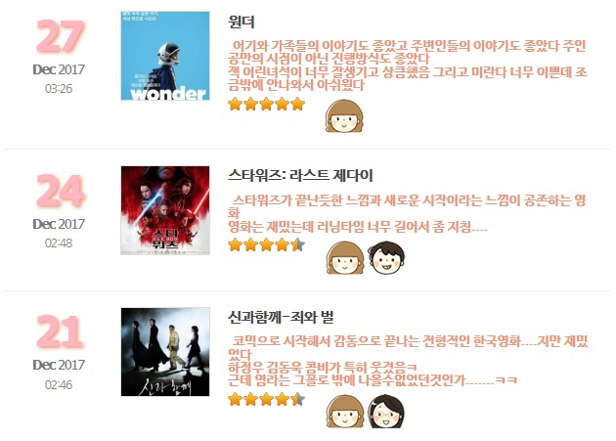Select the pink date number 21
Screen dimensions: 616x441
pos(60,331)
